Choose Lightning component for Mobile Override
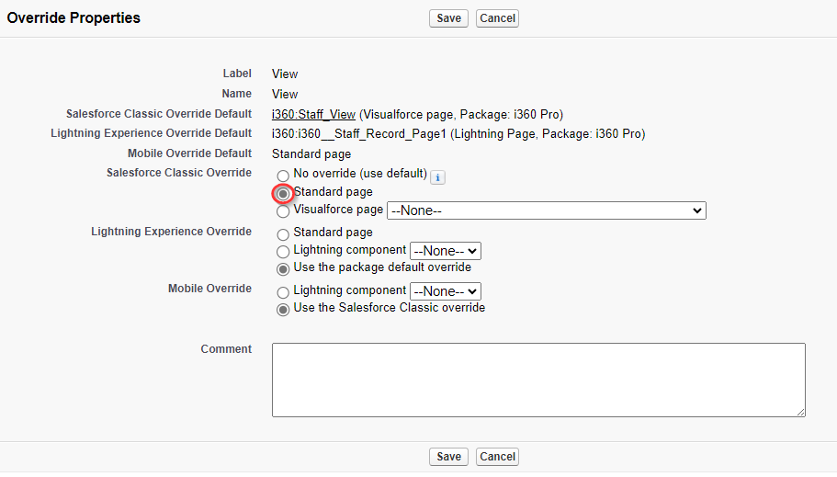 pos(283,292)
